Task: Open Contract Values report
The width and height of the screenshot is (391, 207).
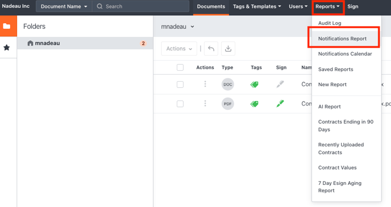Action: 338,168
